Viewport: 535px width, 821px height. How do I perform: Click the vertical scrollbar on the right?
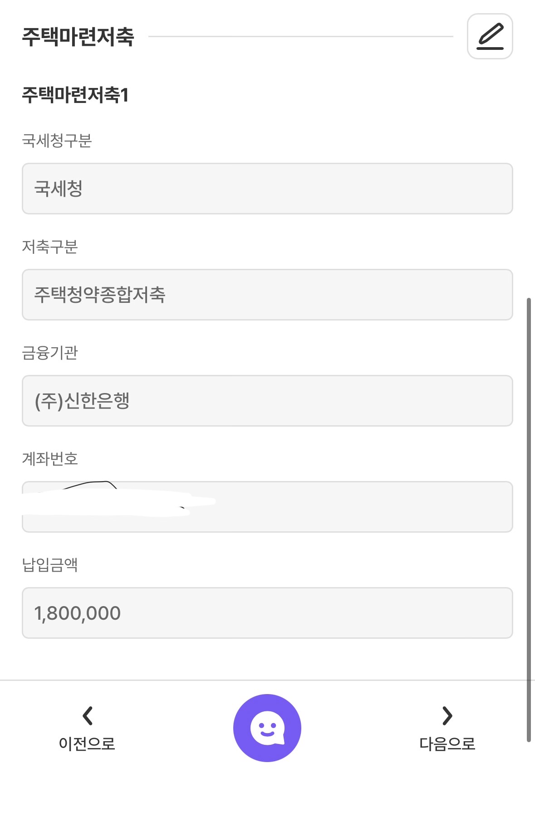(529, 519)
